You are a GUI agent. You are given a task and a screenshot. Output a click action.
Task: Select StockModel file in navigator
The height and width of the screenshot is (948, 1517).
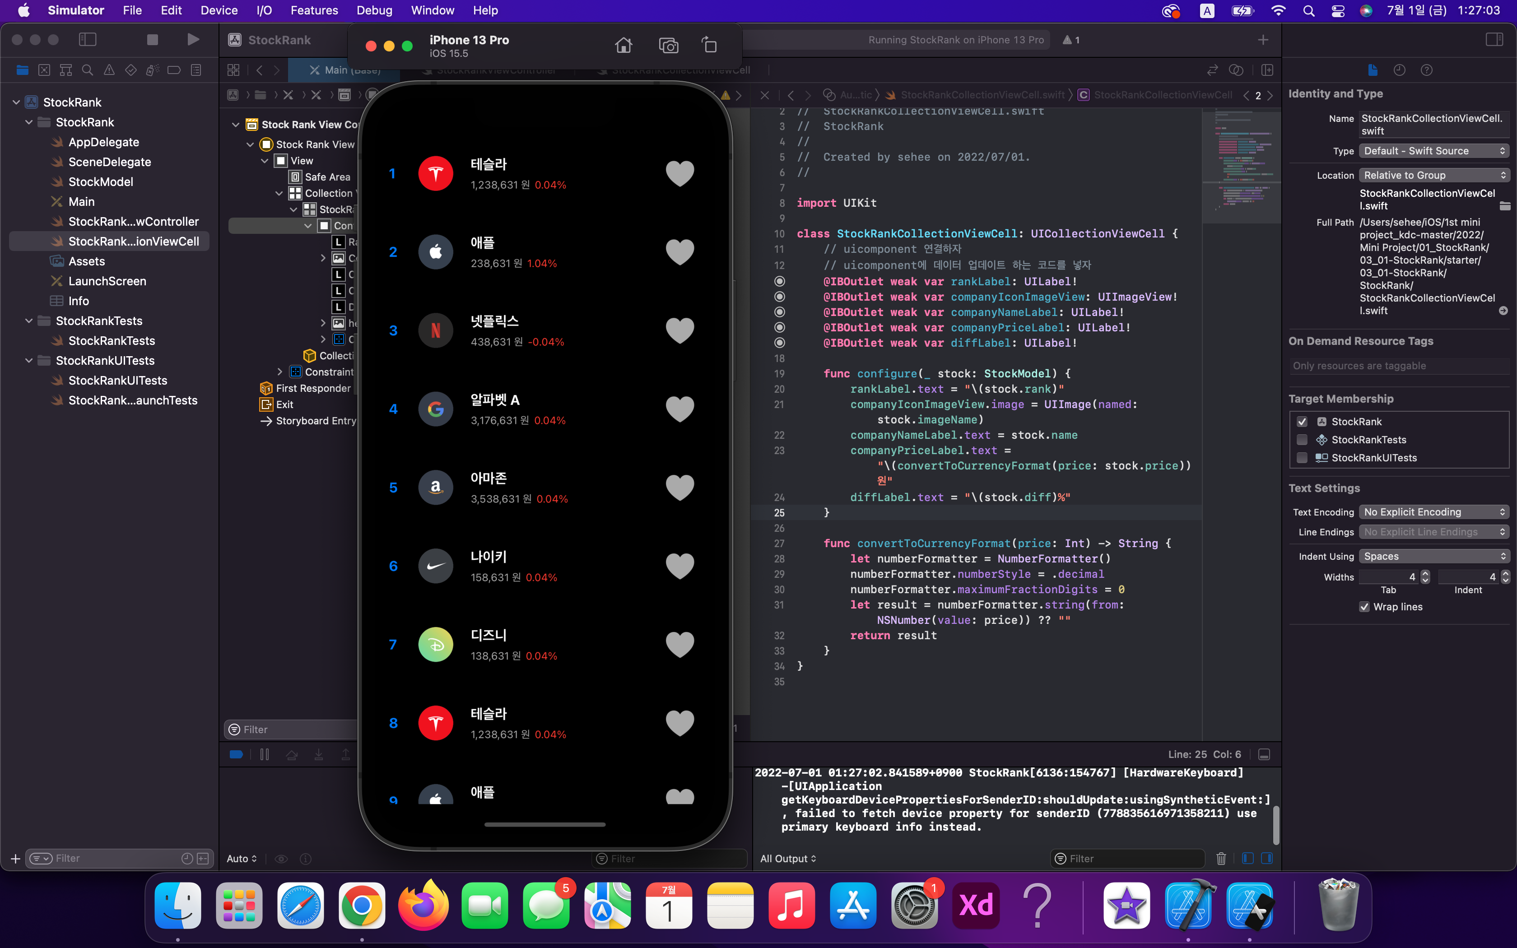point(100,182)
